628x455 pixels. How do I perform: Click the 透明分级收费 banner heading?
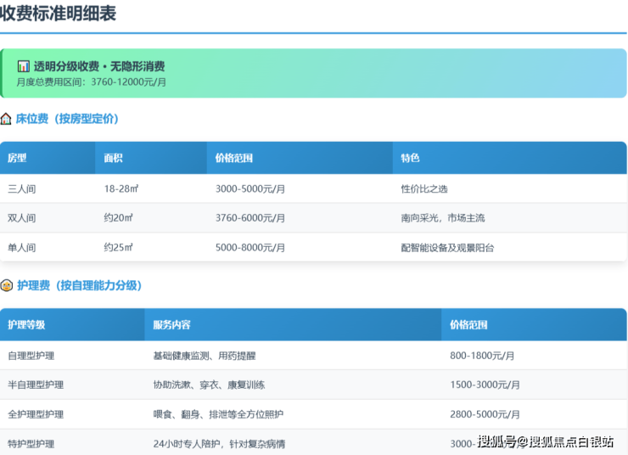[x=98, y=66]
